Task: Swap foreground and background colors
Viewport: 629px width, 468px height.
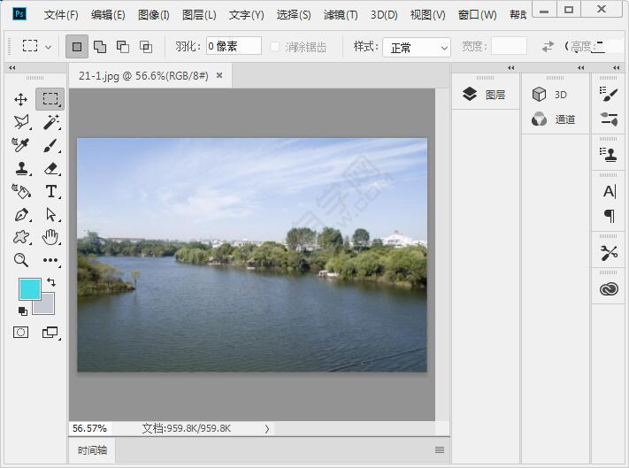Action: pos(51,282)
